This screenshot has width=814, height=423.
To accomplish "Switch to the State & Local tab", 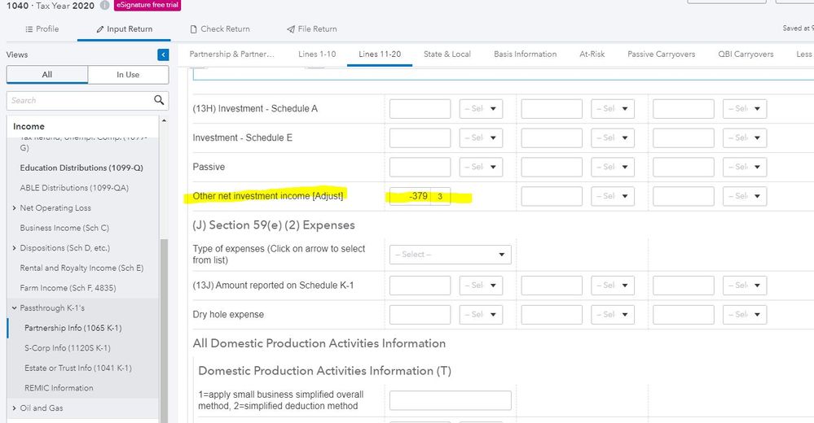I will (447, 55).
